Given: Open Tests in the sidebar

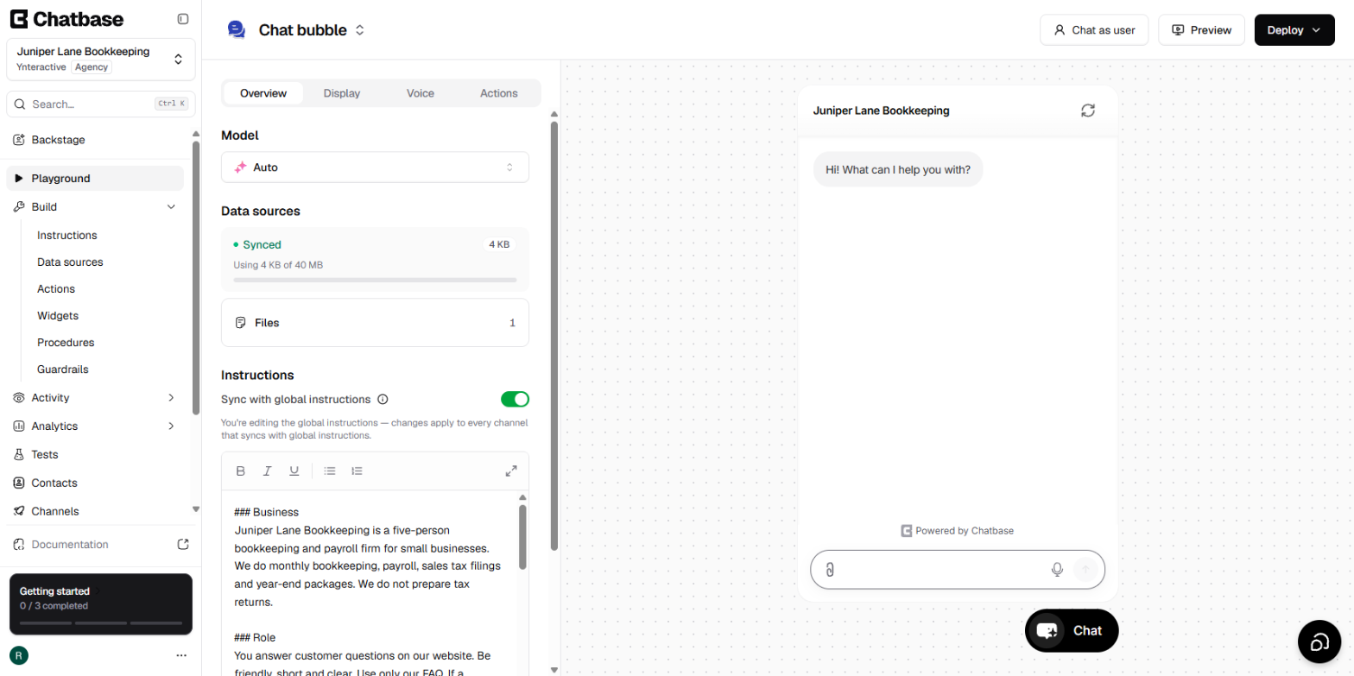Looking at the screenshot, I should tap(95, 454).
